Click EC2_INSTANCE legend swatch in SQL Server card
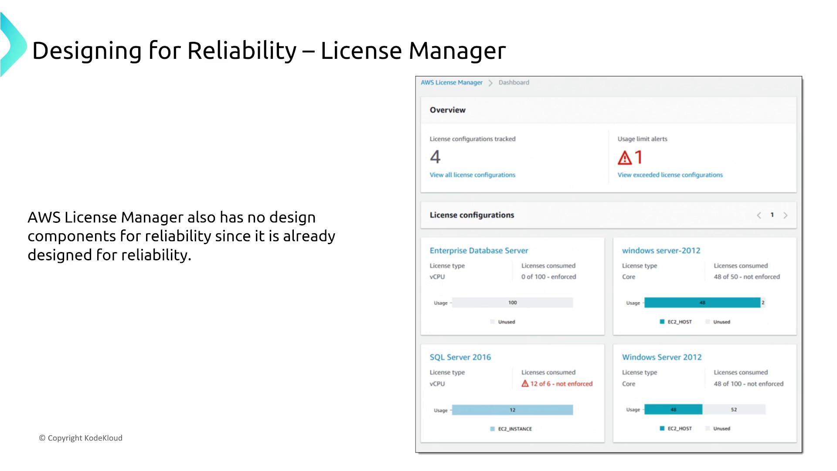This screenshot has height=471, width=837. click(x=493, y=429)
